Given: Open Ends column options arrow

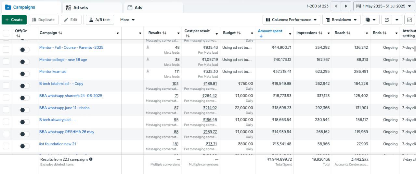Looking at the screenshot, I should coord(396,33).
